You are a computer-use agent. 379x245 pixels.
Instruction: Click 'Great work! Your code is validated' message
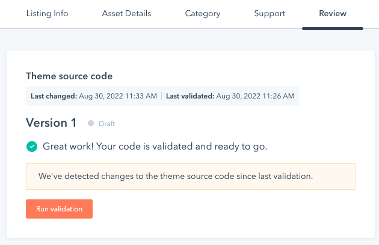tap(155, 147)
